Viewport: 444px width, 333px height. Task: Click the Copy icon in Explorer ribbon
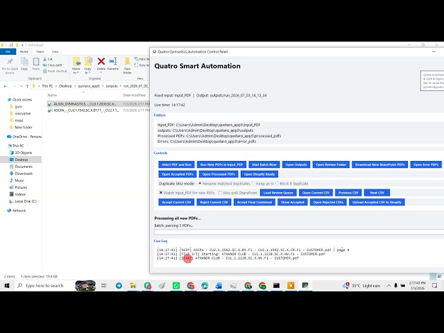24,61
